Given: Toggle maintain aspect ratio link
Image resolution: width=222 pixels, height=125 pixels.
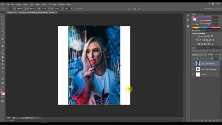Looking at the screenshot, I should (49, 9).
